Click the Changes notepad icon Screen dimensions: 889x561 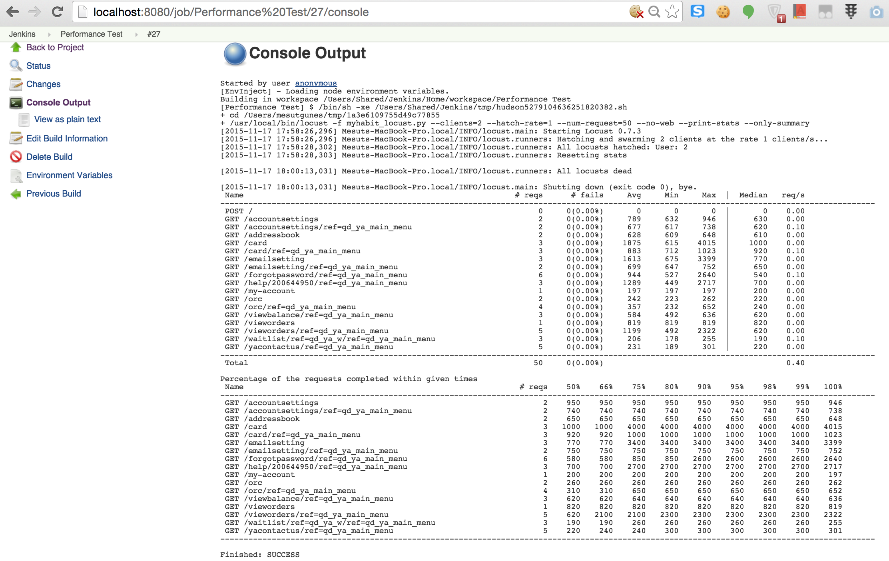(16, 84)
